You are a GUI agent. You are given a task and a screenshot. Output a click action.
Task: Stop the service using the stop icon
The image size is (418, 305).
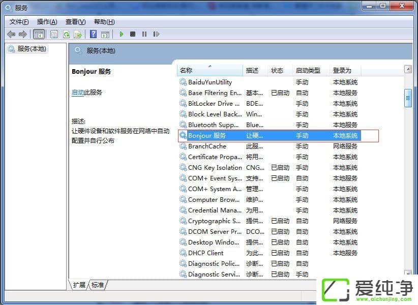[x=132, y=34]
